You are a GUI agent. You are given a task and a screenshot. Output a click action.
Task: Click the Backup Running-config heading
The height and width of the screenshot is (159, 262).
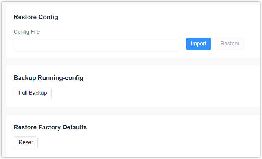(49, 78)
